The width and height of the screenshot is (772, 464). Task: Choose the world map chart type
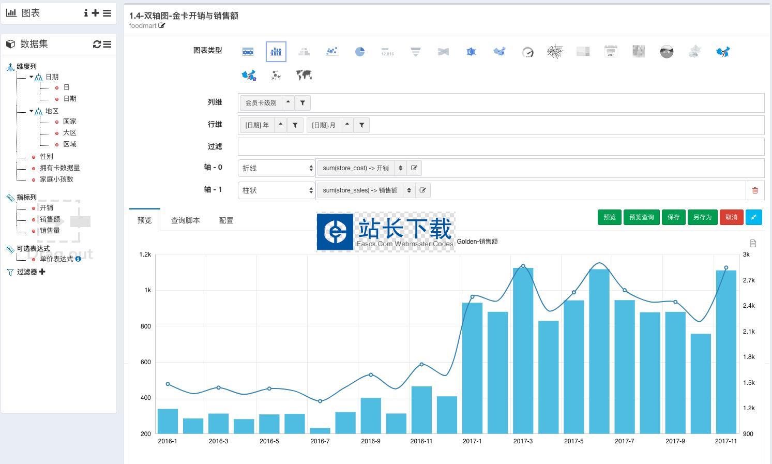[x=304, y=76]
